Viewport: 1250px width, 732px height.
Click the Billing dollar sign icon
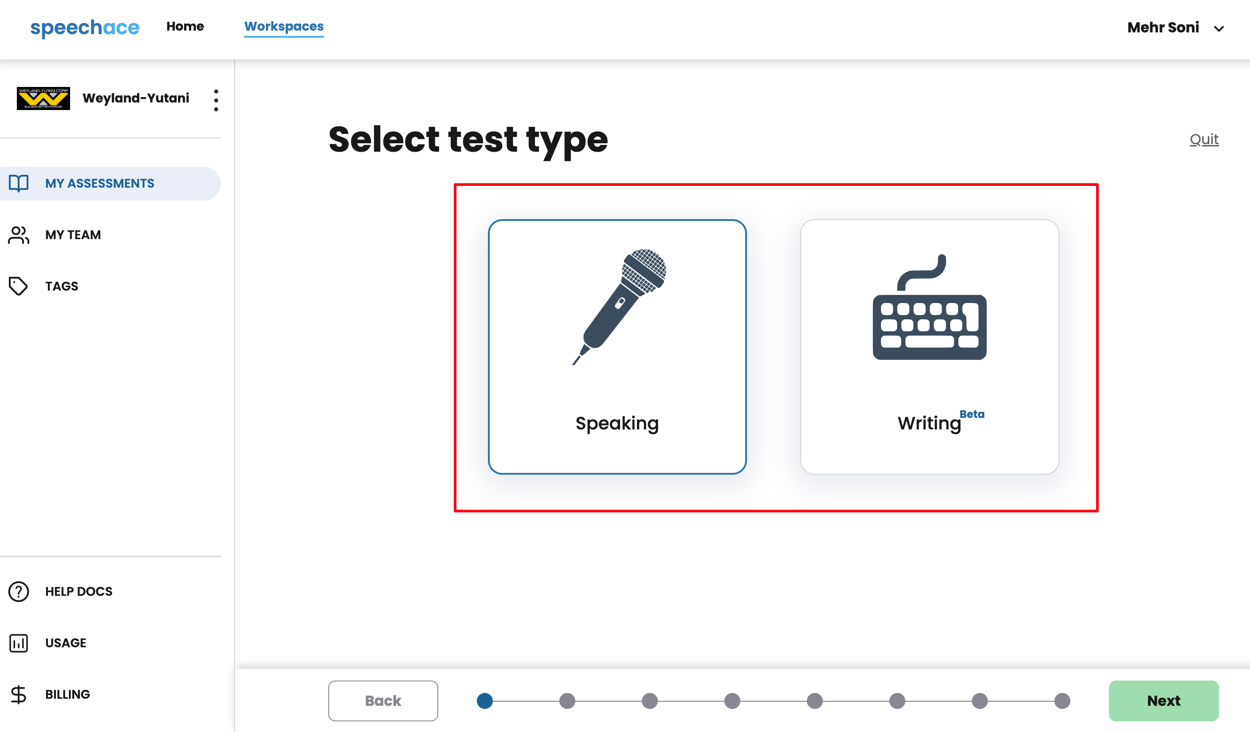(x=19, y=694)
